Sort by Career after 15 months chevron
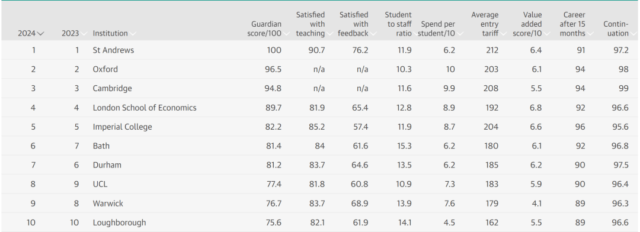This screenshot has width=640, height=232. point(590,33)
